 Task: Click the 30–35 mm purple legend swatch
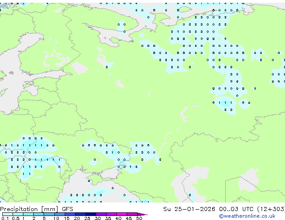[101, 214]
